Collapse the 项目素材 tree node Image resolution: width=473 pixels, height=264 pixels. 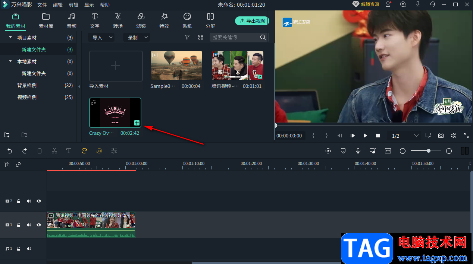coord(10,38)
